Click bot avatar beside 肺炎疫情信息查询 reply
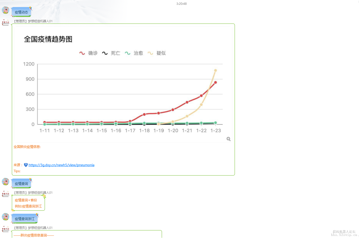This screenshot has width=359, height=238. coord(6,229)
